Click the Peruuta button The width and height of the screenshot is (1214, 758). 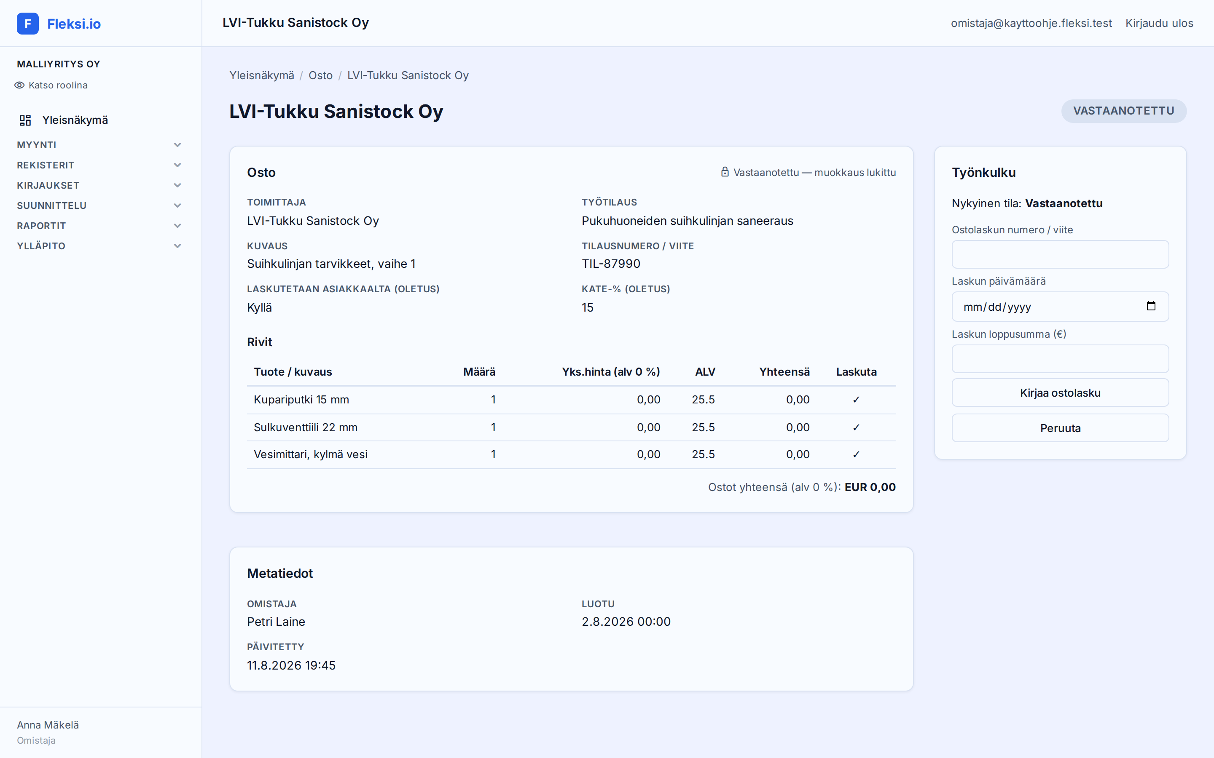coord(1060,428)
